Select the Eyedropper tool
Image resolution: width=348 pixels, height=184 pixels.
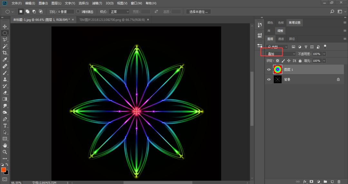(x=5, y=60)
